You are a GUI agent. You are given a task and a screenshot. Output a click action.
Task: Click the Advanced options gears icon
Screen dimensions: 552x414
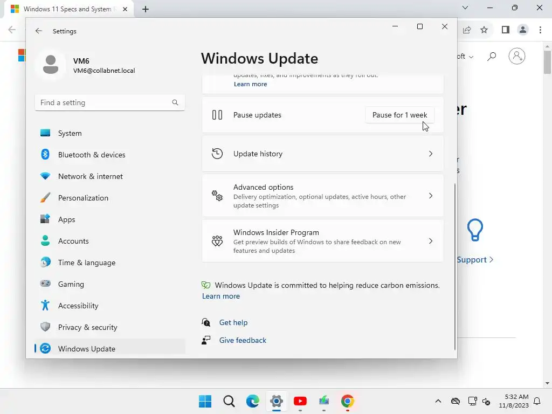(217, 195)
